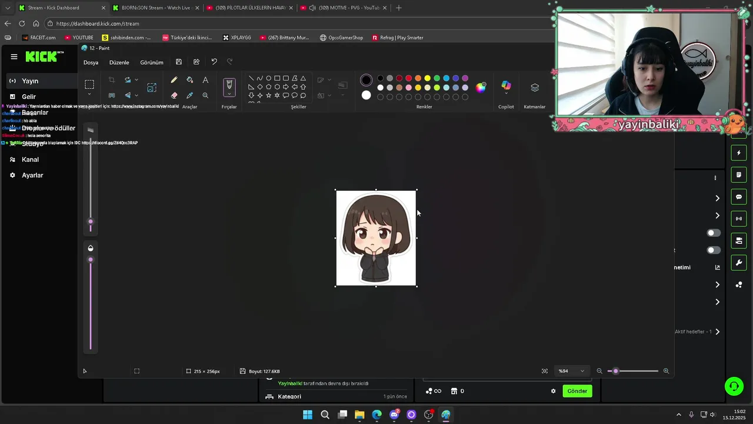Viewport: 753px width, 424px height.
Task: Choose the straight line shape
Action: click(251, 78)
